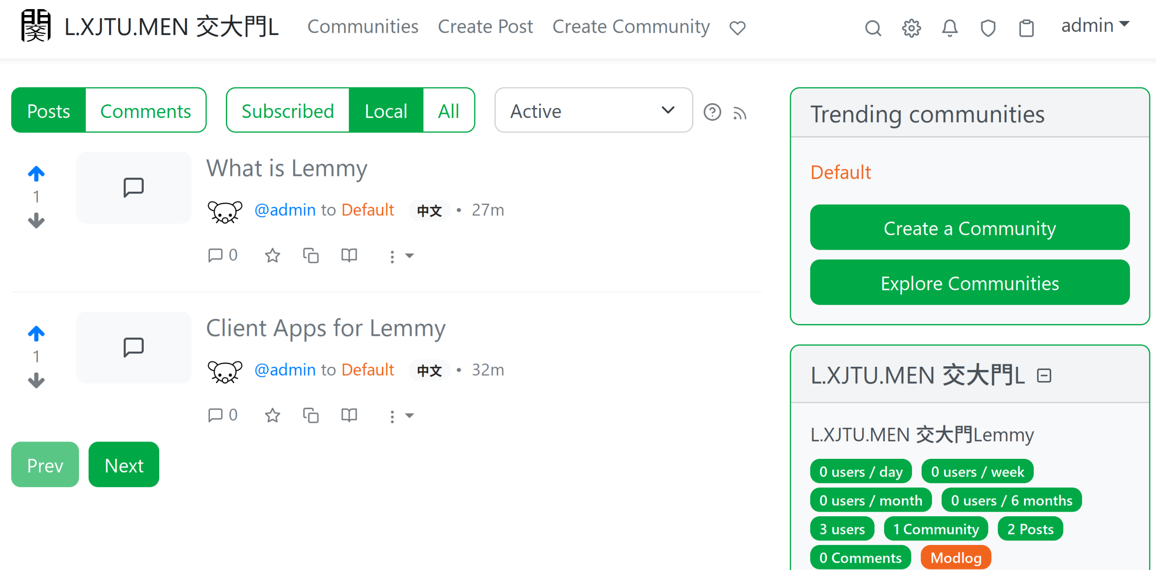Screen dimensions: 1156x570
Task: Open notifications bell icon
Action: point(949,28)
